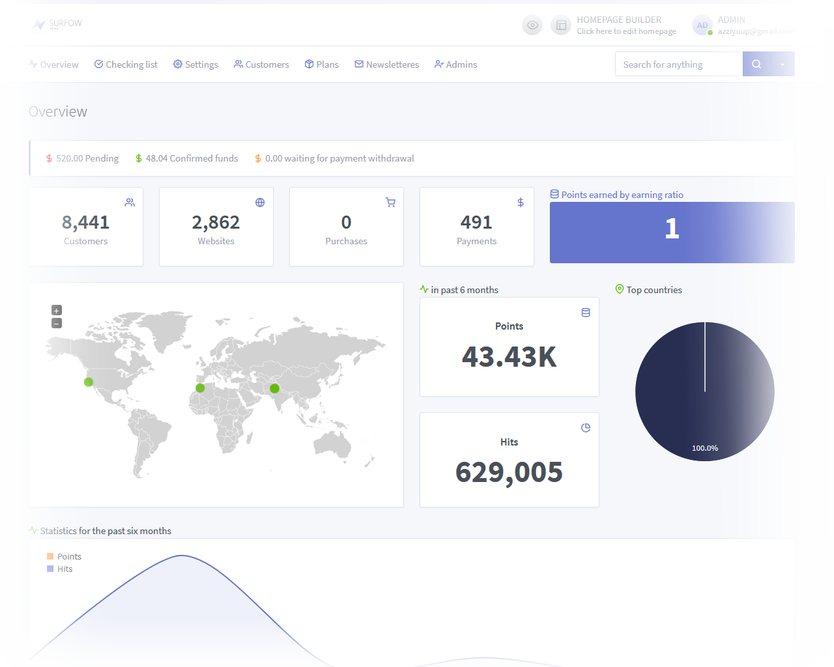The width and height of the screenshot is (834, 667).
Task: Click the cart icon on Purchases card
Action: 390,203
